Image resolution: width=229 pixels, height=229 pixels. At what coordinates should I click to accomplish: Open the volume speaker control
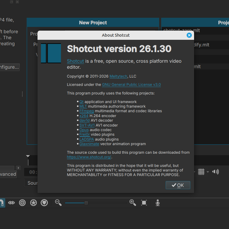[x=216, y=172]
